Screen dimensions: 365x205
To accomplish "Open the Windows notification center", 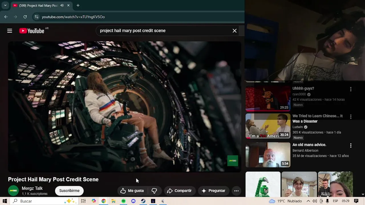I will point(356,201).
